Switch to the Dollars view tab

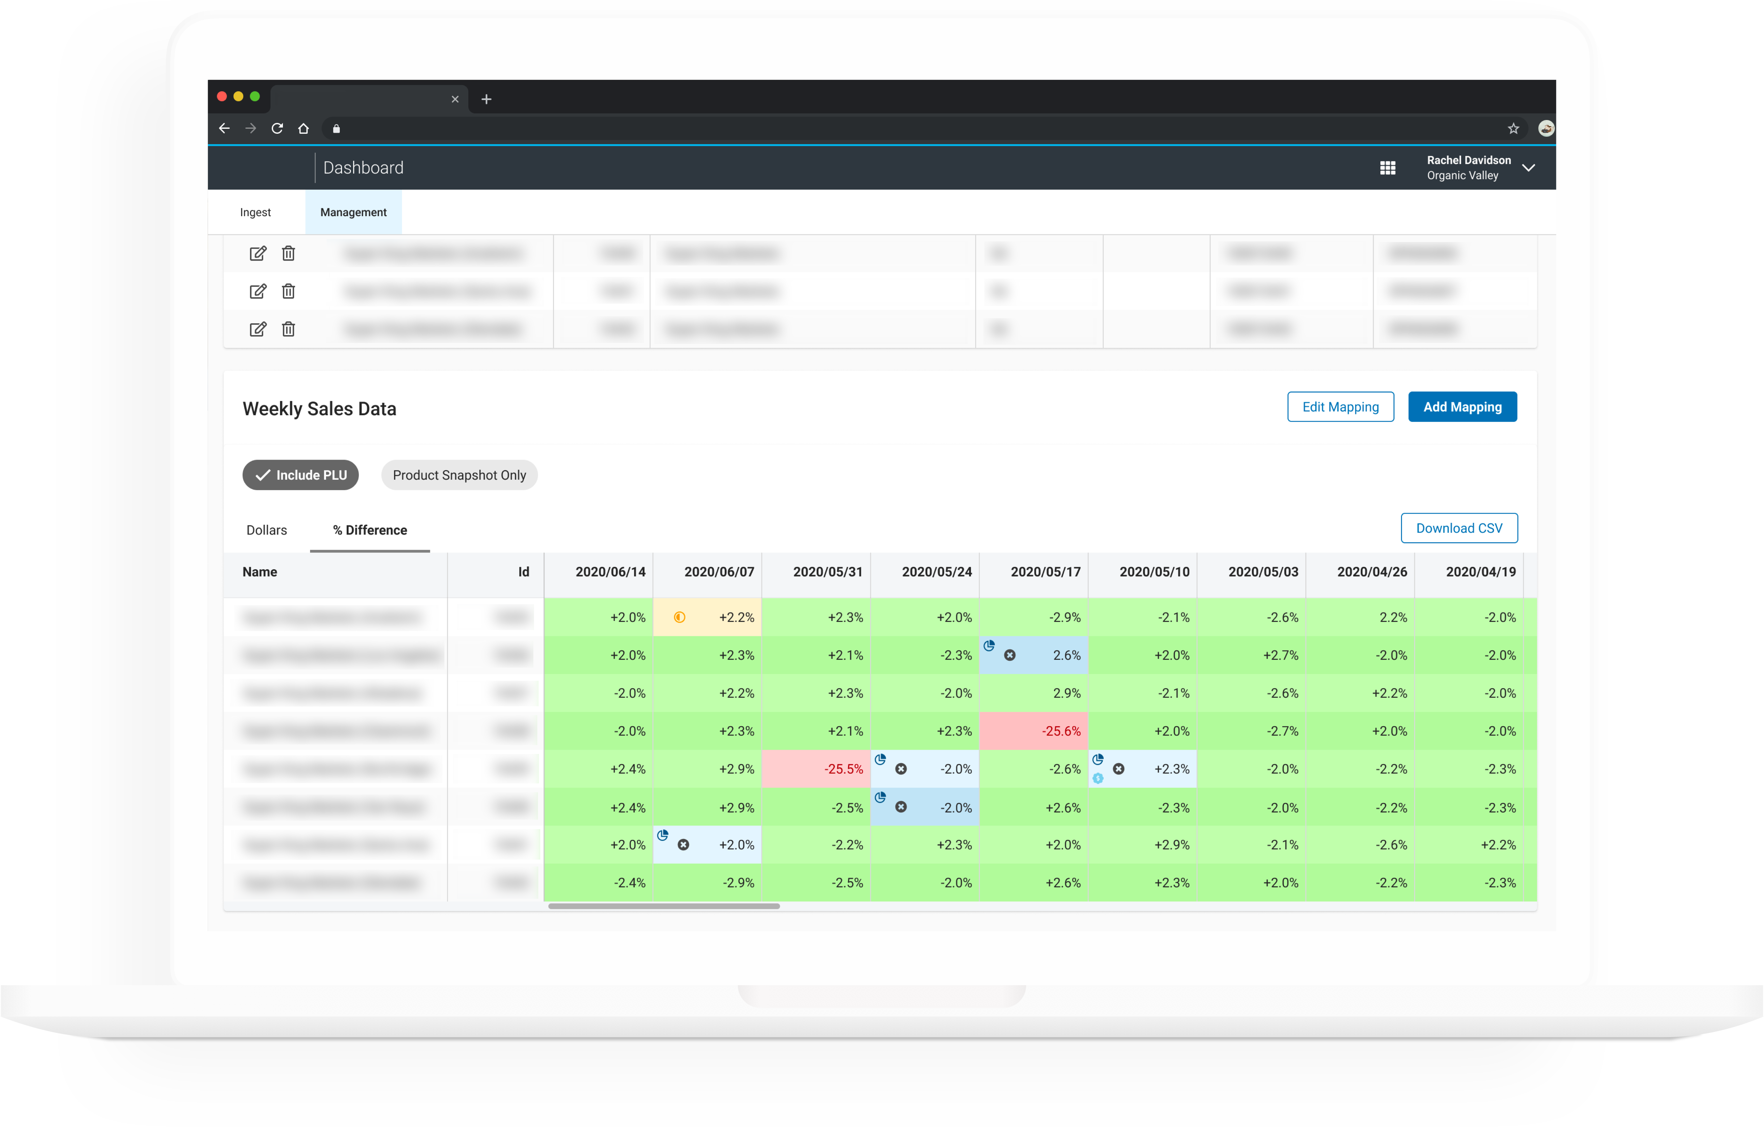click(x=267, y=530)
